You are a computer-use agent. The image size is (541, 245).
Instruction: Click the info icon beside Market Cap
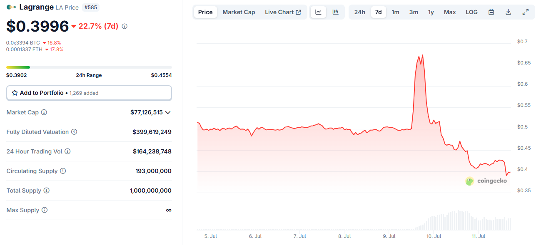click(x=44, y=112)
